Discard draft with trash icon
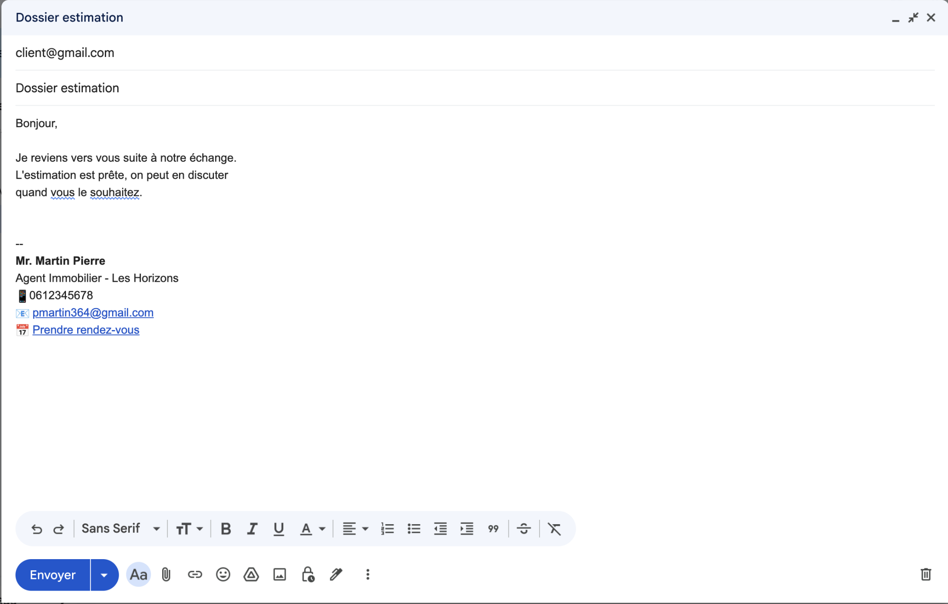Screen dimensions: 948x604 [x=926, y=575]
